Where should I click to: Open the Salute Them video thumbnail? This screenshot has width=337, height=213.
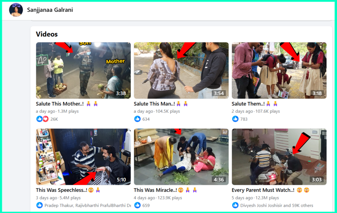click(279, 70)
